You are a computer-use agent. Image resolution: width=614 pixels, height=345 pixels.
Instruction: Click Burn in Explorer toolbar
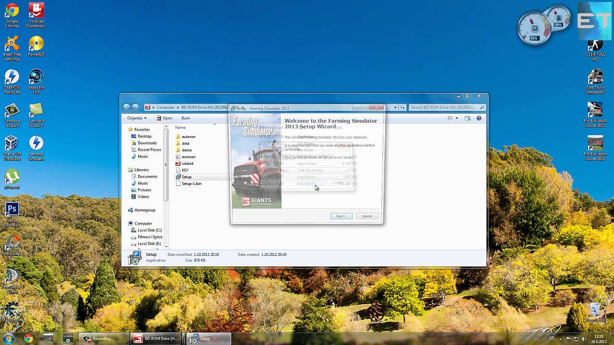(x=185, y=118)
